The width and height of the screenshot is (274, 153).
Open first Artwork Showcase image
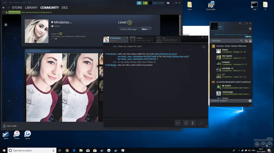[x=44, y=87]
